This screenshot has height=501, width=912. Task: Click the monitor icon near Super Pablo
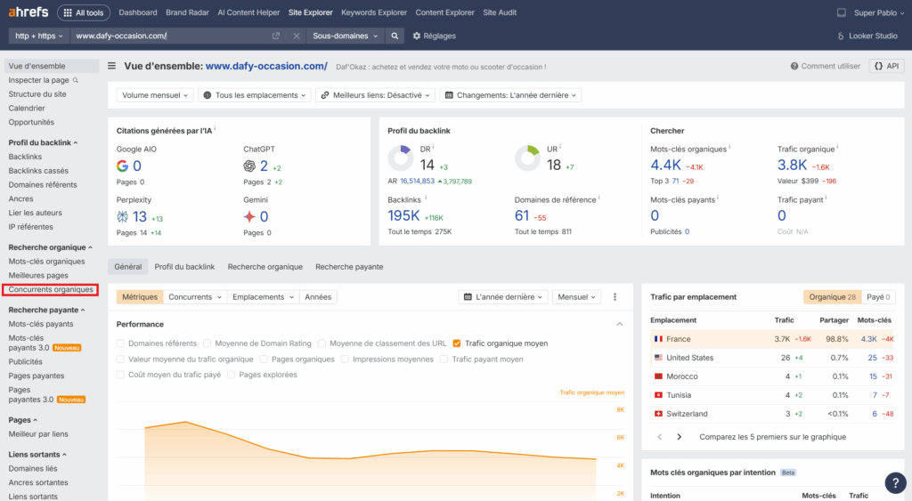click(x=841, y=12)
